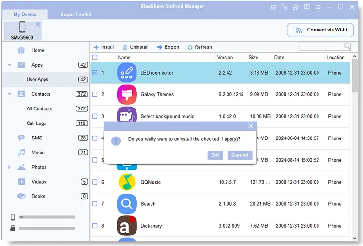Click the phone storage usage bar
Screen dimensions: 363x246
[x=47, y=217]
